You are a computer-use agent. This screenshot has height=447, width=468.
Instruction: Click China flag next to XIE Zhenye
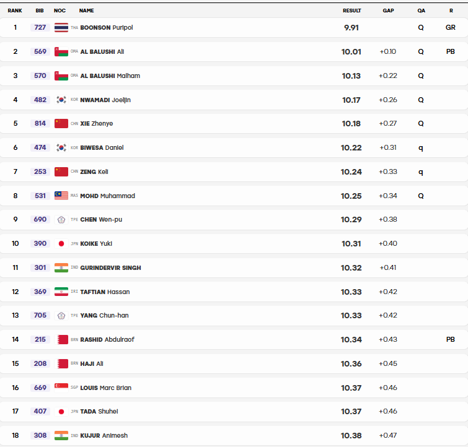click(61, 123)
